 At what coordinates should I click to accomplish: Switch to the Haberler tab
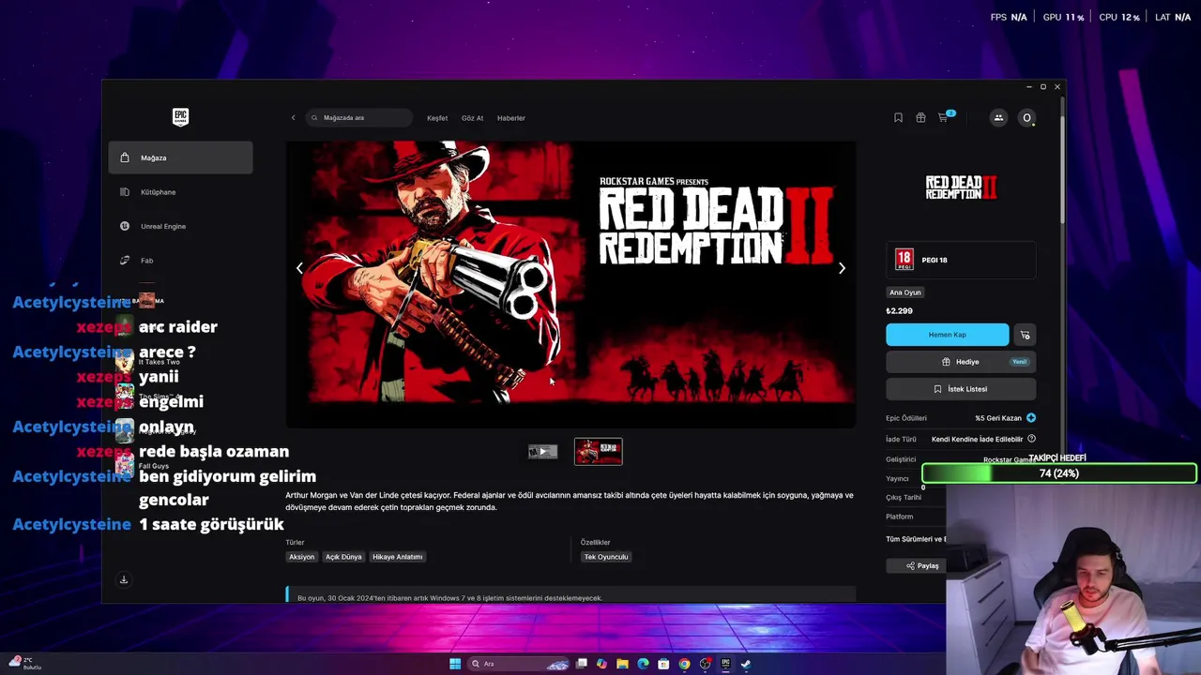click(511, 118)
